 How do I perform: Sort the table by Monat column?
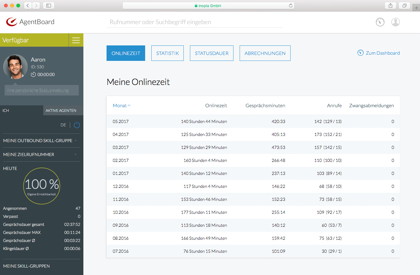click(x=122, y=105)
